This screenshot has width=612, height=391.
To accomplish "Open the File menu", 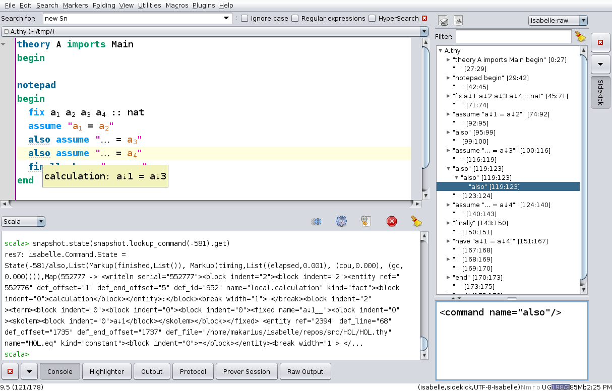I will click(x=10, y=5).
